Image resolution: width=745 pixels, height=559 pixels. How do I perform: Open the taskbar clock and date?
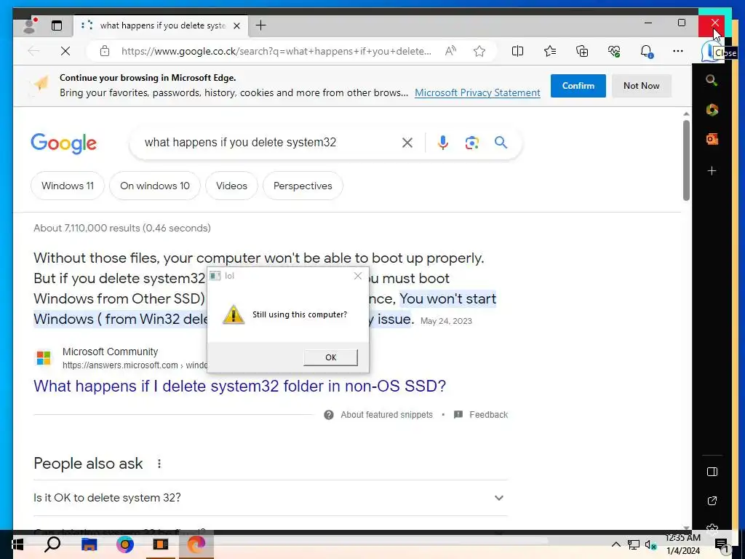coord(682,544)
